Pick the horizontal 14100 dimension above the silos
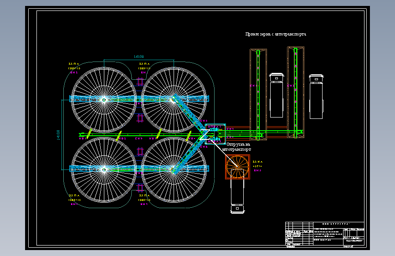This screenshot has height=256, width=395. (x=139, y=56)
